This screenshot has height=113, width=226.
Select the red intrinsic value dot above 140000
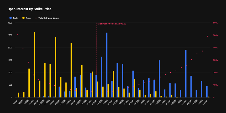click(208, 36)
